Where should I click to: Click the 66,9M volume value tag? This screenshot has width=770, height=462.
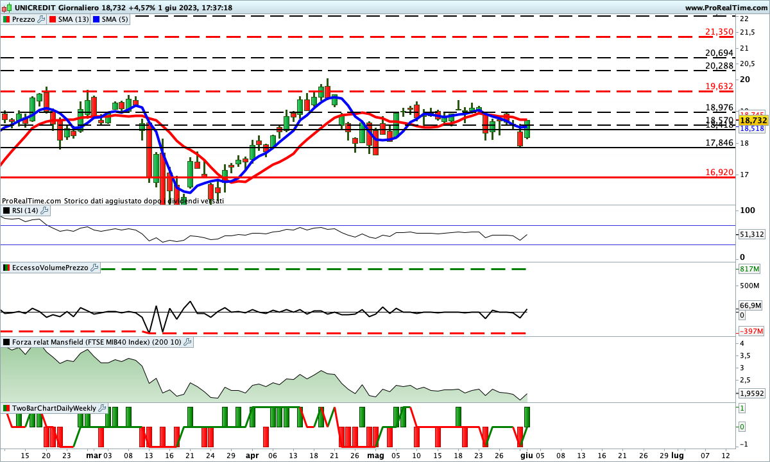(x=750, y=305)
